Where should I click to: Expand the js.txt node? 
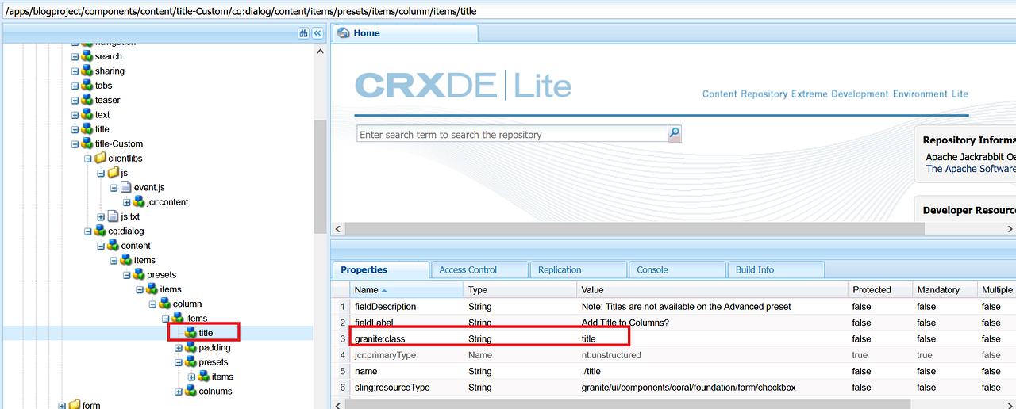(101, 216)
